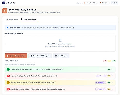Click Healing Amethyst Bracelet listing title
Image resolution: width=120 pixels, height=95 pixels.
point(34,76)
